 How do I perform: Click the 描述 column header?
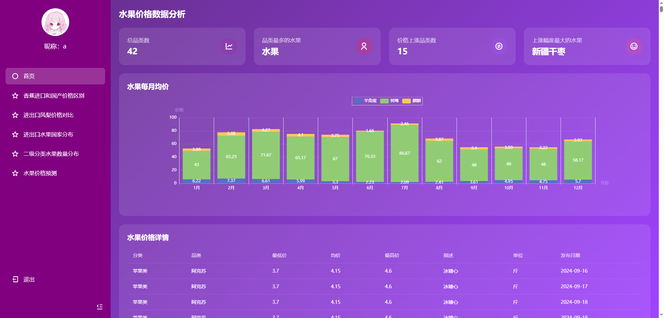[449, 255]
